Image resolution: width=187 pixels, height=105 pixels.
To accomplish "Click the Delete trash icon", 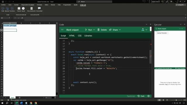I will [98, 30].
